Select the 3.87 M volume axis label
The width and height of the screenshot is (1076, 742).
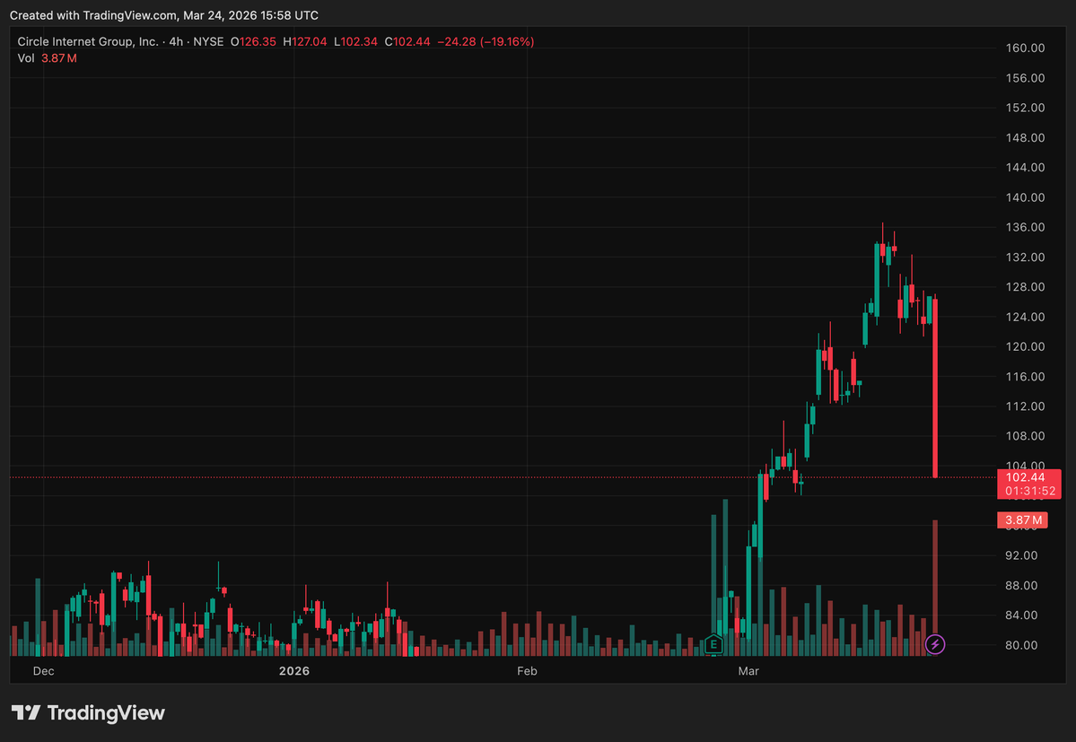(1022, 519)
